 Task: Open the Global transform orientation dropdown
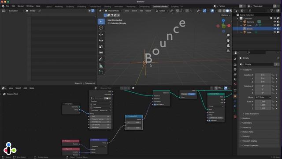[x=162, y=11]
